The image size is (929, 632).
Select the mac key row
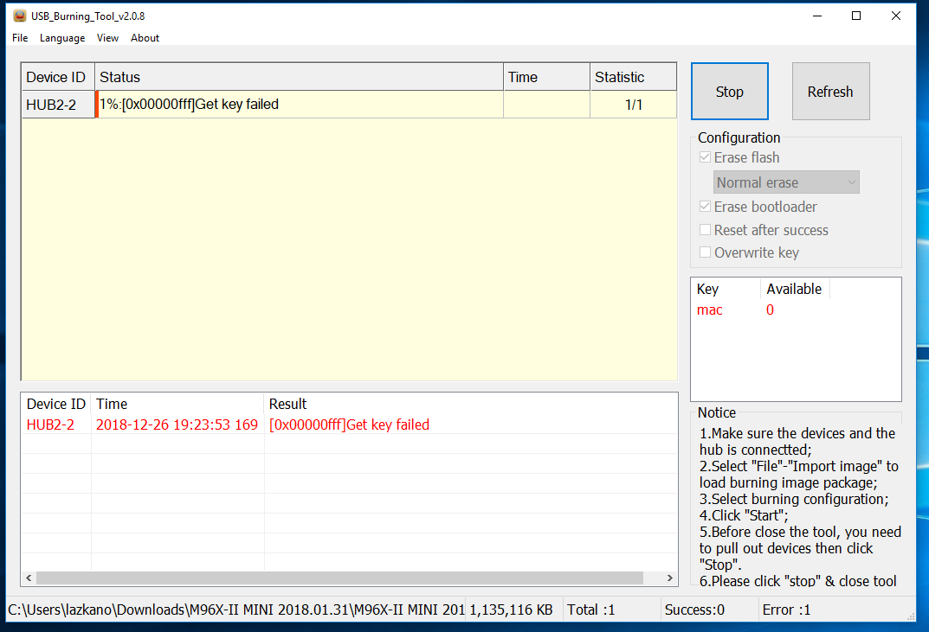[710, 310]
